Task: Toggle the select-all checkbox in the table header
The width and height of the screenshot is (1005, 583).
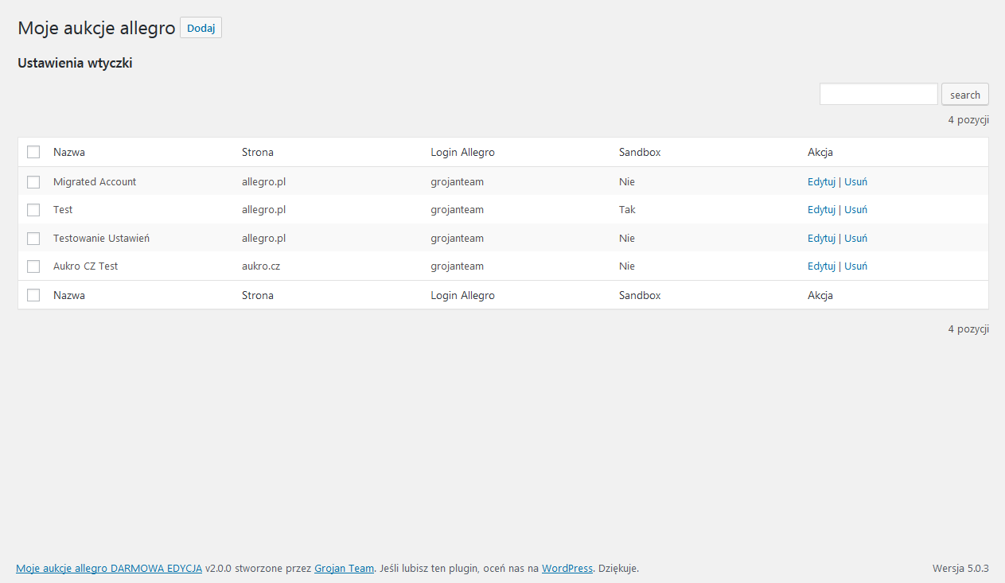Action: (x=33, y=152)
